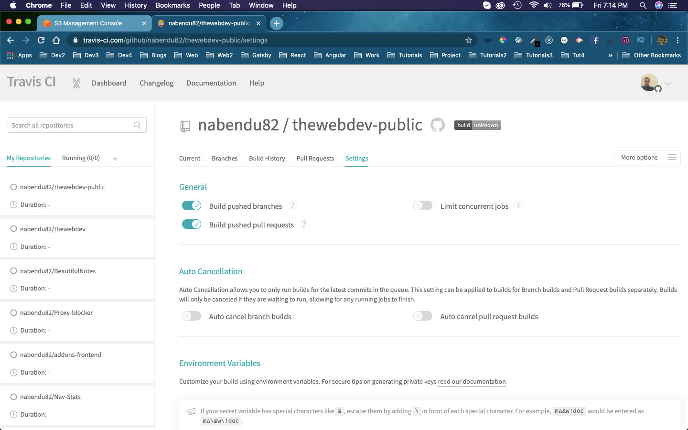This screenshot has width=688, height=430.
Task: Open the More options dropdown
Action: point(639,157)
